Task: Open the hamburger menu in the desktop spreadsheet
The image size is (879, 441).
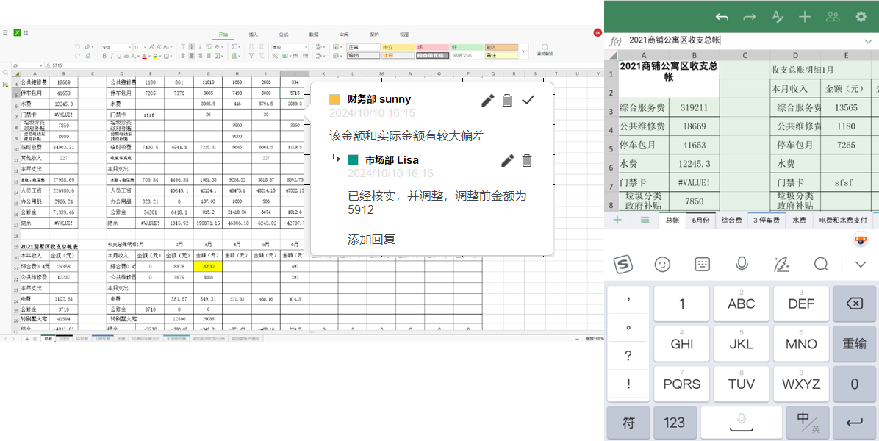Action: click(x=5, y=32)
